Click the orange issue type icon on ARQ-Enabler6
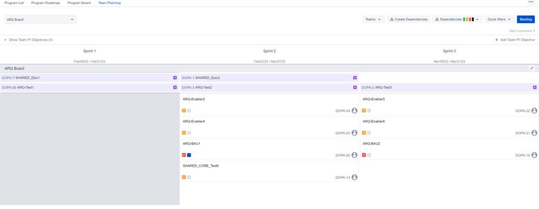Image resolution: width=539 pixels, height=209 pixels. click(x=363, y=133)
